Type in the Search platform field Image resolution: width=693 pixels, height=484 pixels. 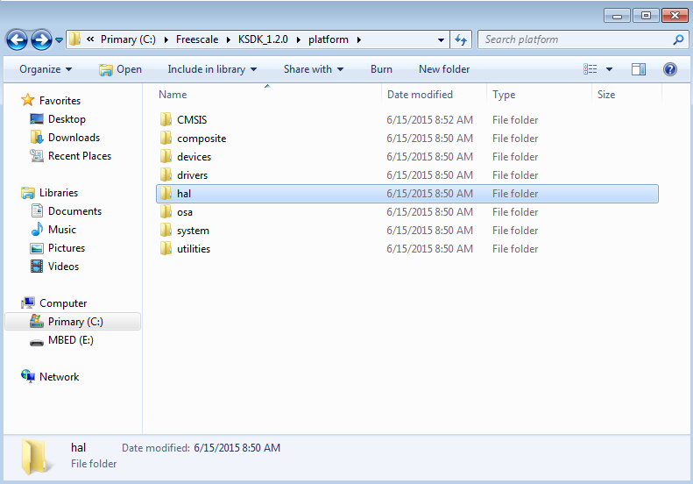coord(574,39)
